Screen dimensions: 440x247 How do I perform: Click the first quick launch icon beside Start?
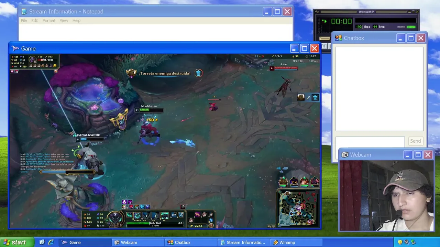(42, 242)
